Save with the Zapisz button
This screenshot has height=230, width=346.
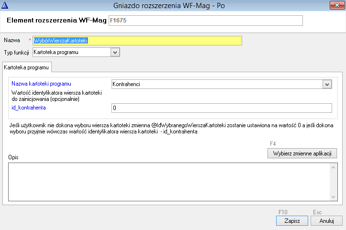pyautogui.click(x=292, y=221)
